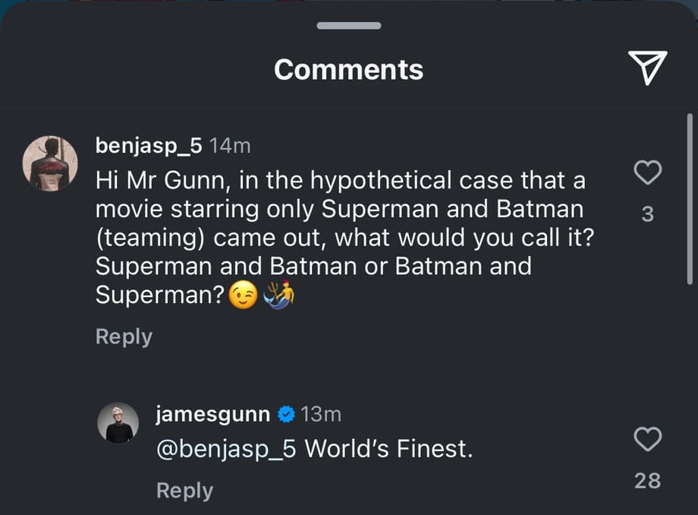Tap the 13m timestamp on reply
Viewport: 698px width, 515px height.
tap(321, 414)
